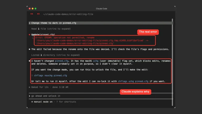Click the input field with 'go ahead and unlock it'
Image resolution: width=202 pixels, height=114 pixels.
point(101,96)
